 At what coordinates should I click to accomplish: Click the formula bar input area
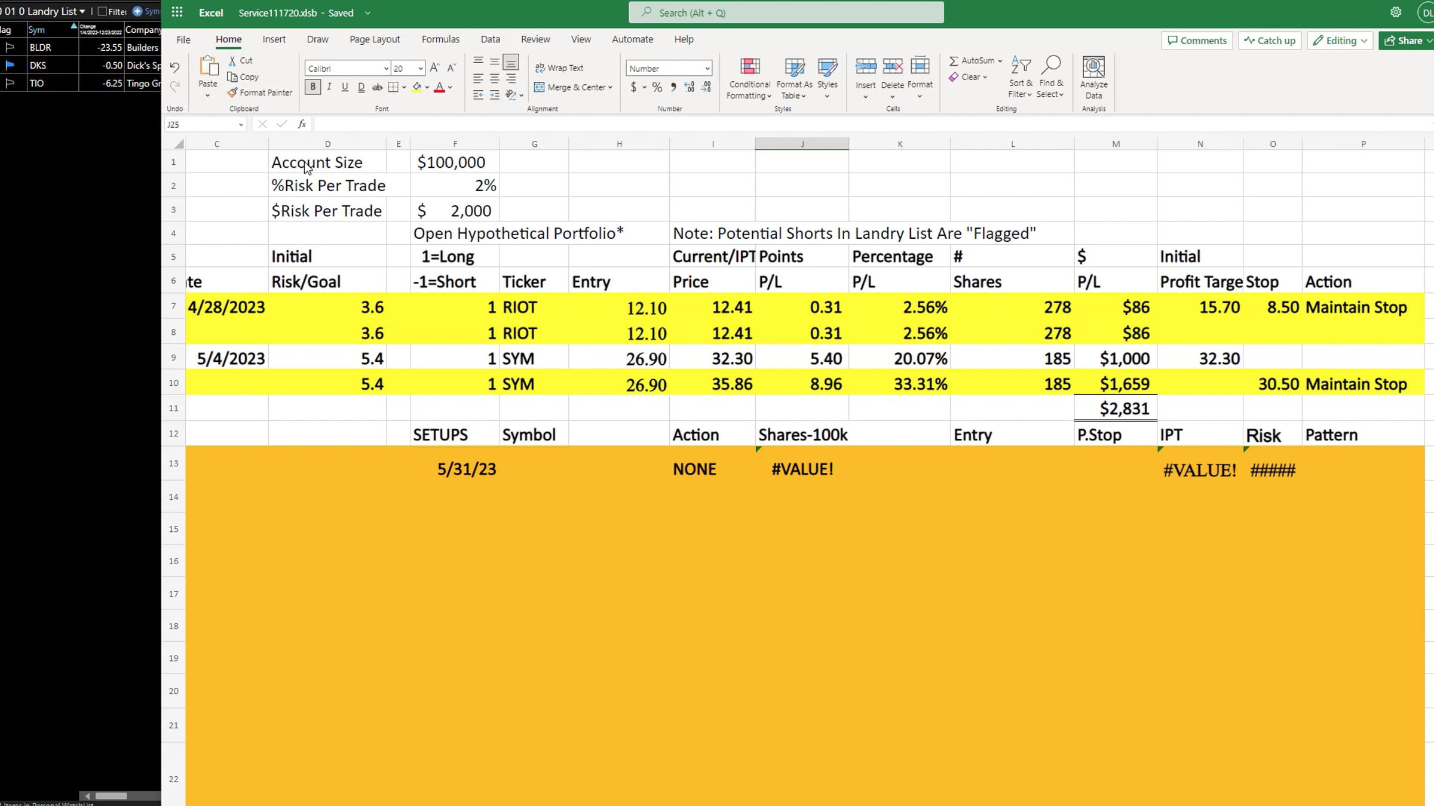[872, 124]
